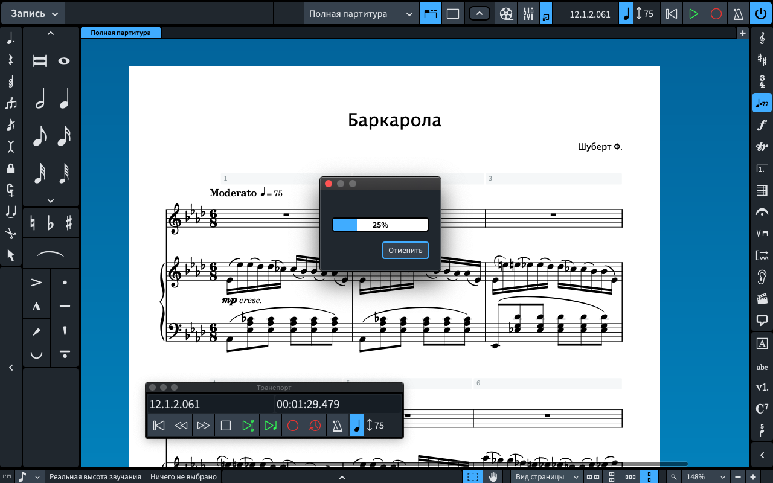Viewport: 773px width, 483px height.
Task: Apply the sharp accidental
Action: (x=69, y=223)
